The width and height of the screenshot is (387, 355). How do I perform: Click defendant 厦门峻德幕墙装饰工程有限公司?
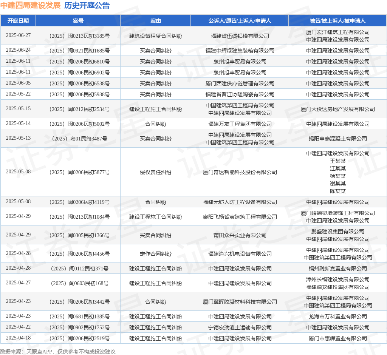337,213
